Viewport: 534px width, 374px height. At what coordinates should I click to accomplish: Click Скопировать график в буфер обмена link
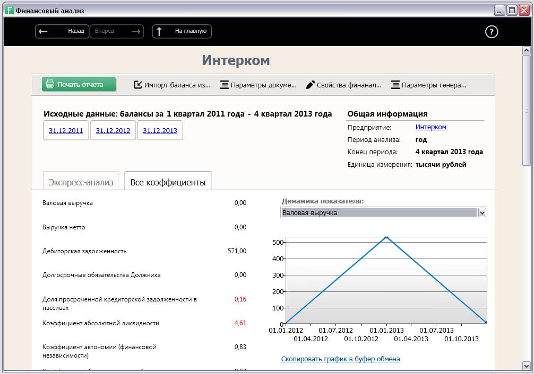point(340,359)
